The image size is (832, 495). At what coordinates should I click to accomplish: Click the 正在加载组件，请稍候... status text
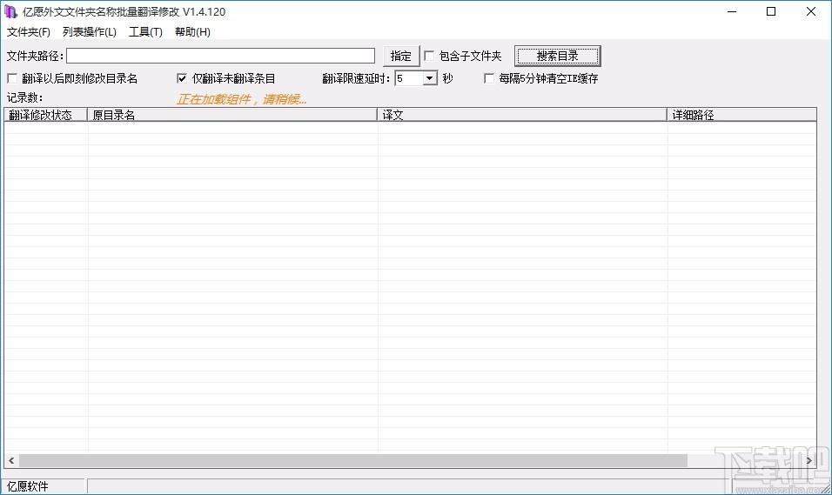tap(242, 99)
